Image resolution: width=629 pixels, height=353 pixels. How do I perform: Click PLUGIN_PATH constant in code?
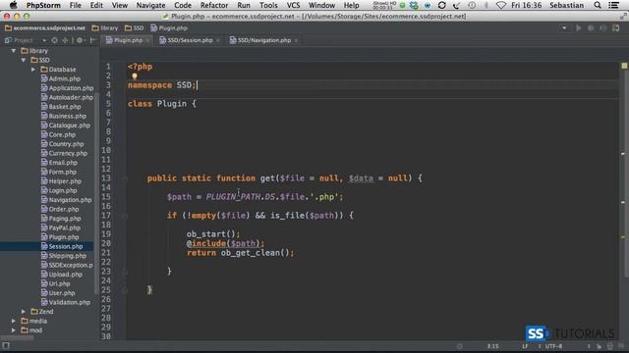[x=235, y=197]
